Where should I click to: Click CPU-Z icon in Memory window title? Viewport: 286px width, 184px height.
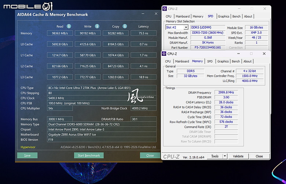[164, 54]
